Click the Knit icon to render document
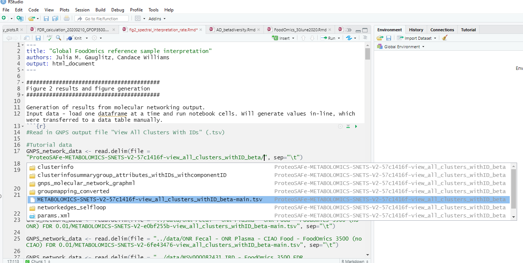The height and width of the screenshot is (263, 523). 70,38
